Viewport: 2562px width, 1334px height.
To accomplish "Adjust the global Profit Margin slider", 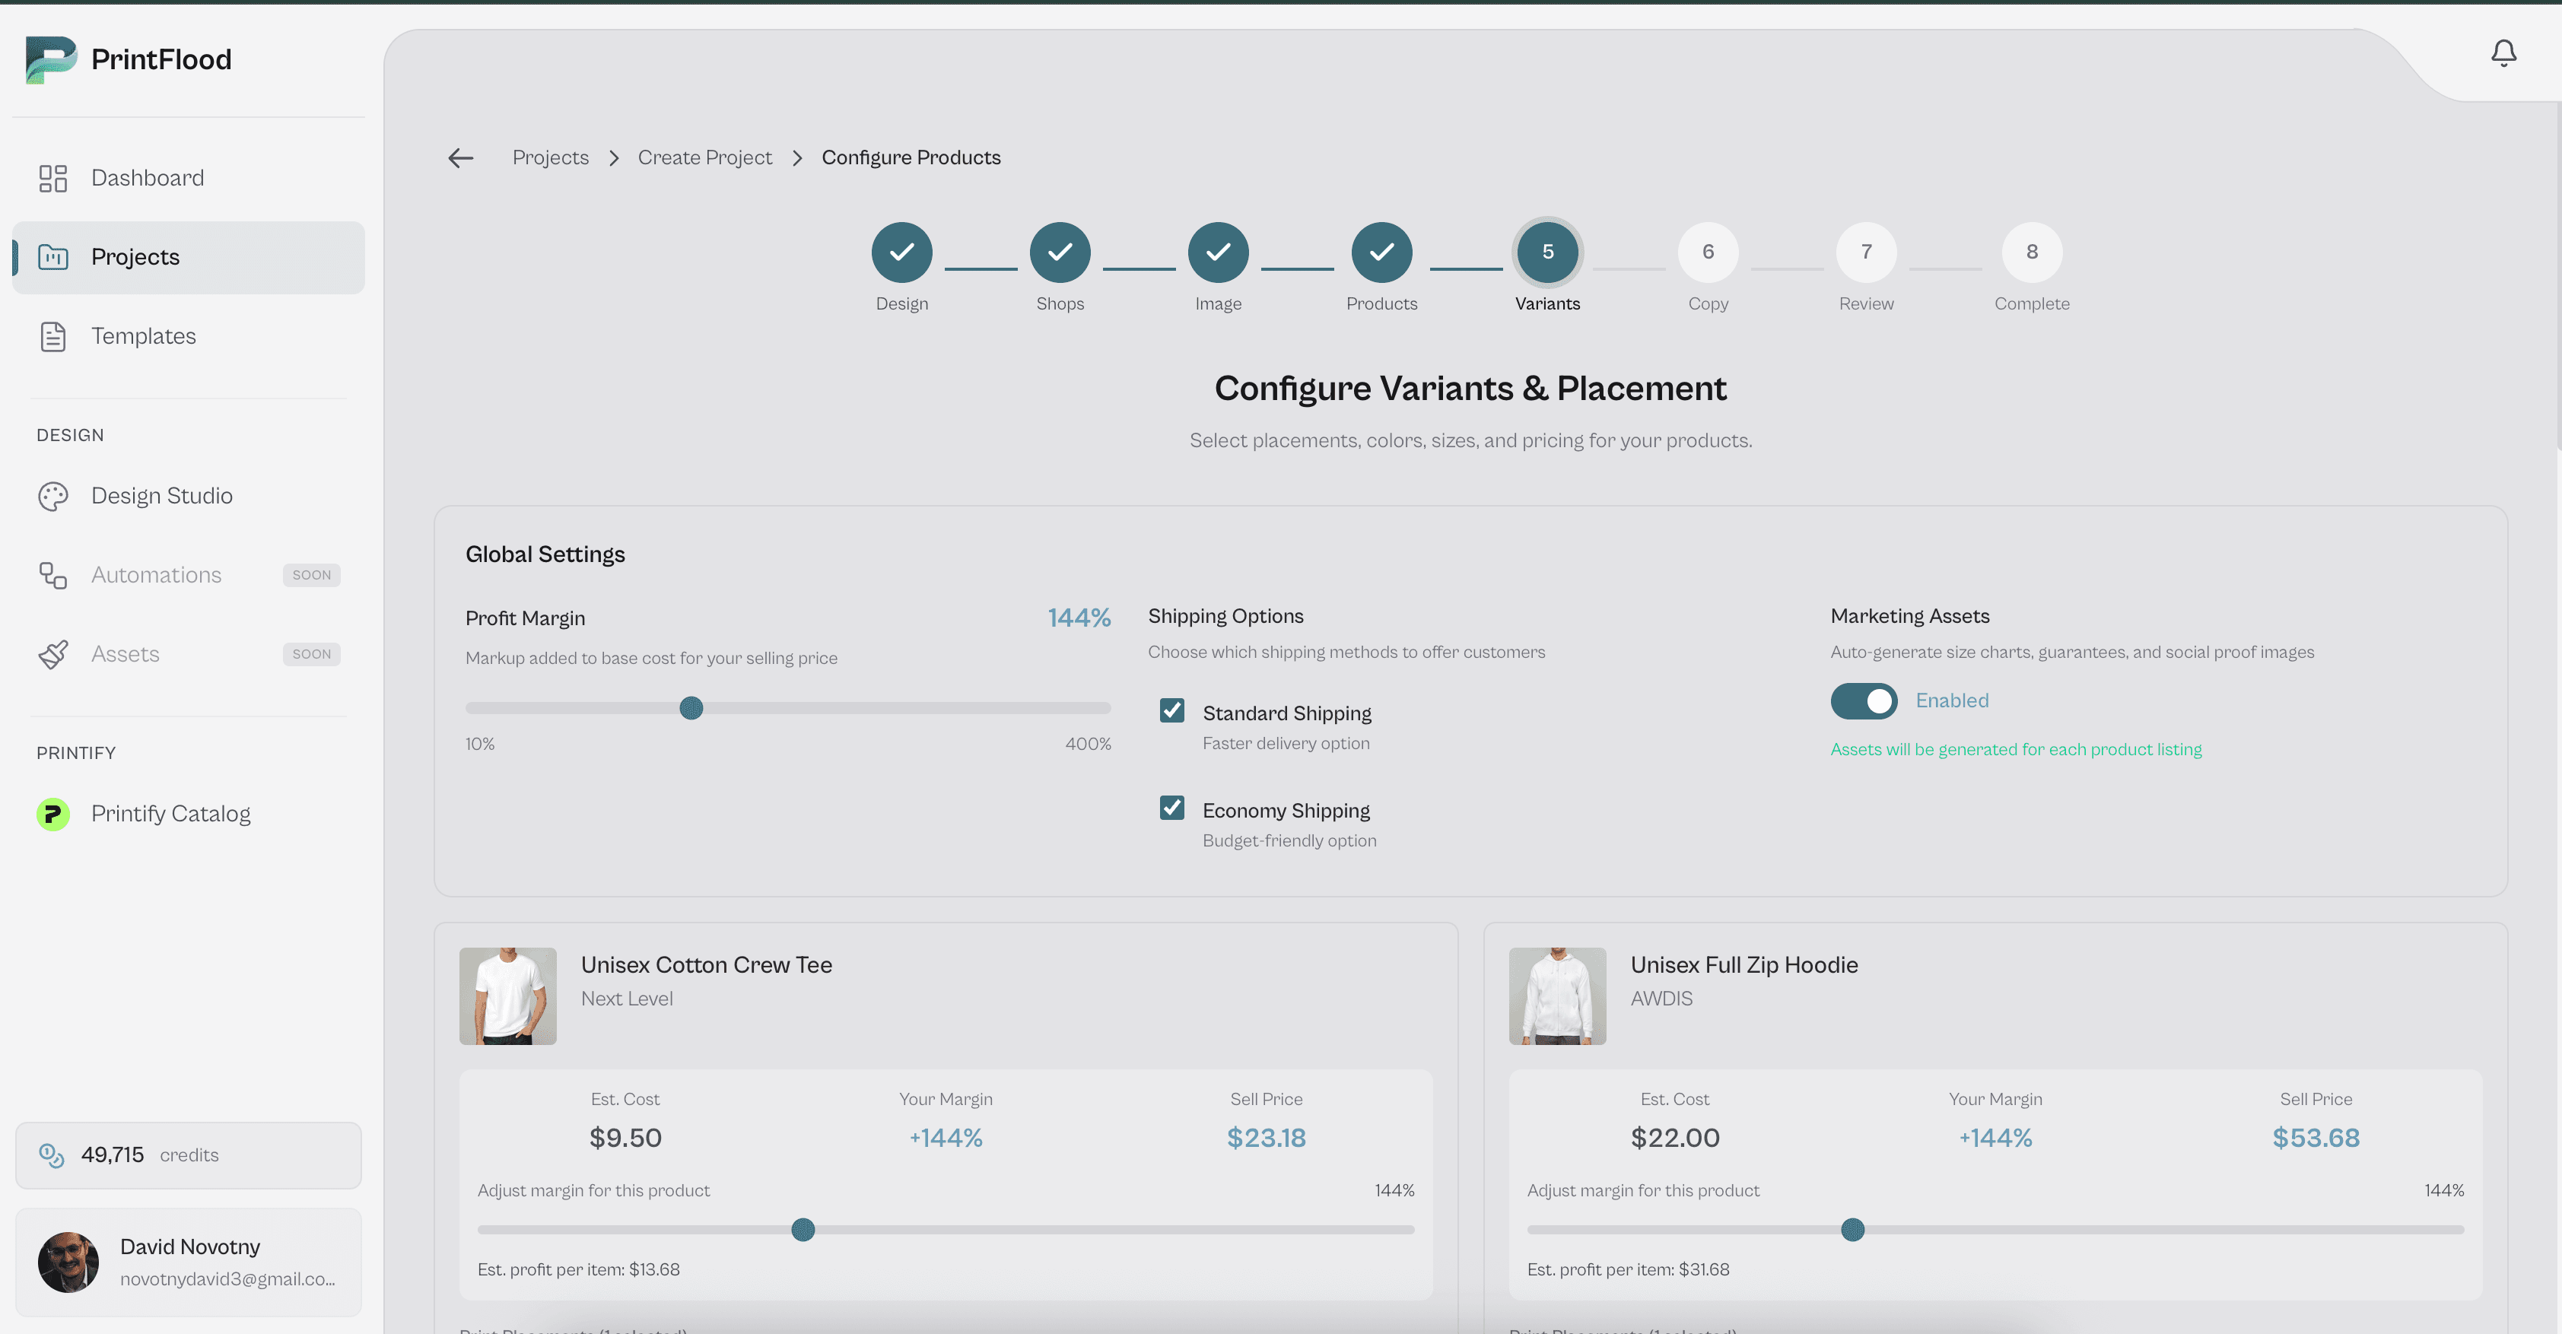I will [x=691, y=708].
